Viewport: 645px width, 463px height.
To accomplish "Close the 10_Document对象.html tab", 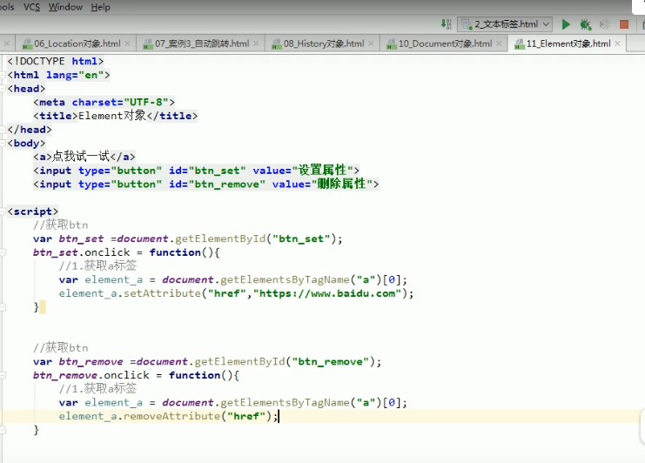I will coord(499,44).
